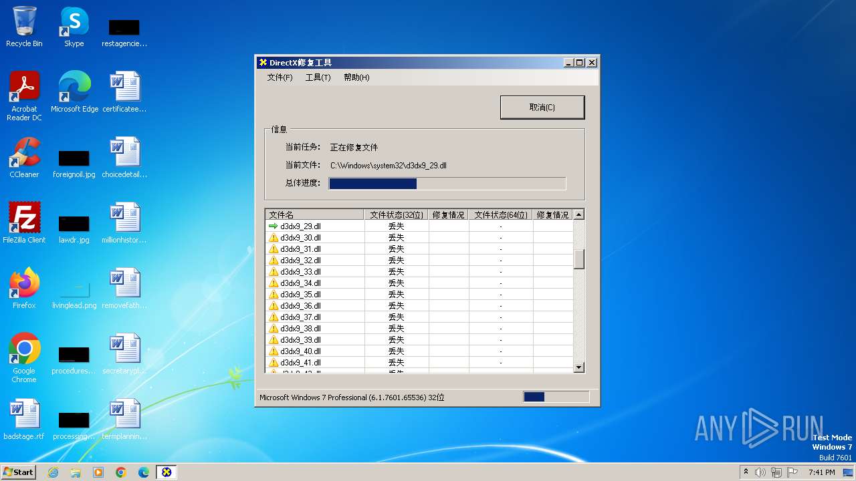
Task: Select the certificatee Word document icon
Action: click(x=124, y=92)
